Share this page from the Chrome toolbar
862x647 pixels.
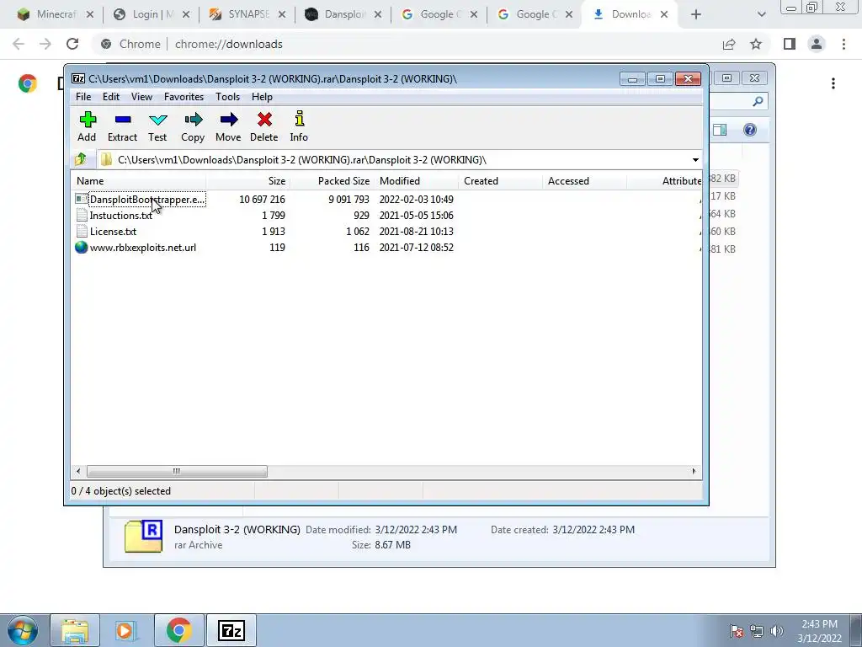coord(729,44)
